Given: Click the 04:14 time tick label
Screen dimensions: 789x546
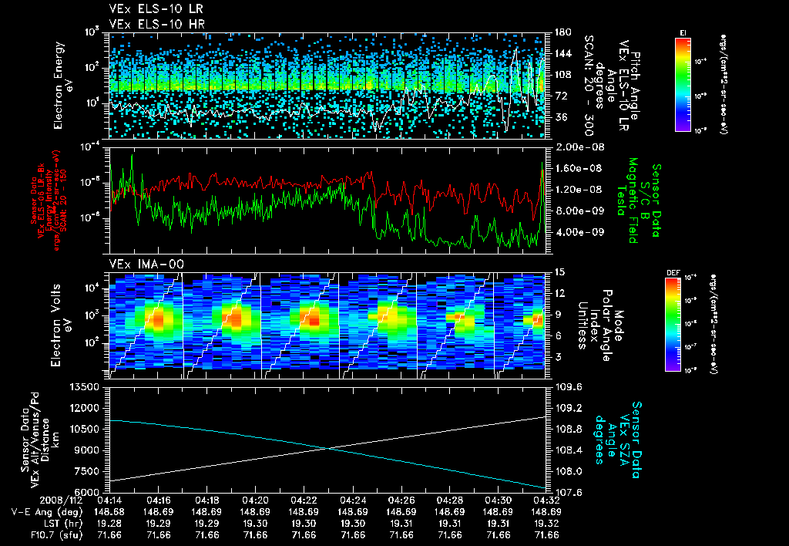Looking at the screenshot, I should click(109, 501).
